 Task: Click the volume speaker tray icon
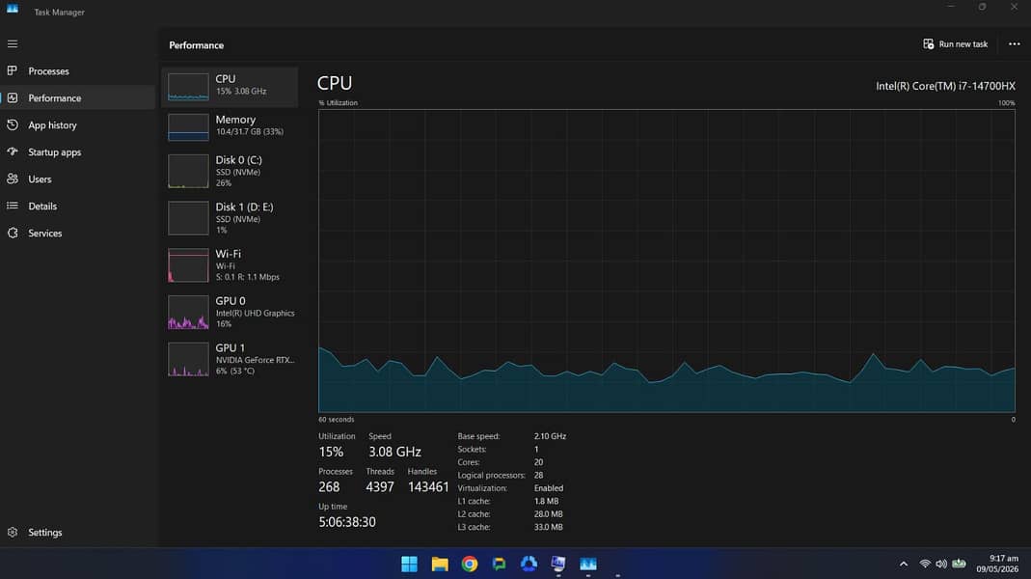[941, 564]
